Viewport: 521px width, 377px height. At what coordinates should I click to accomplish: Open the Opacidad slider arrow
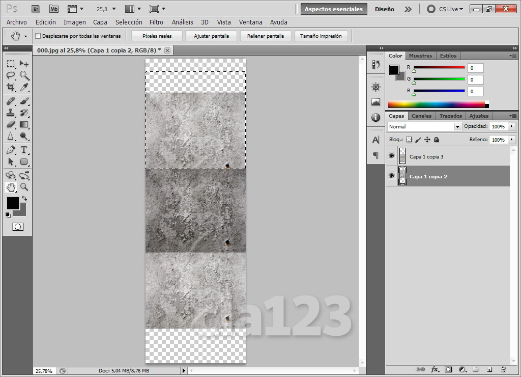click(512, 126)
